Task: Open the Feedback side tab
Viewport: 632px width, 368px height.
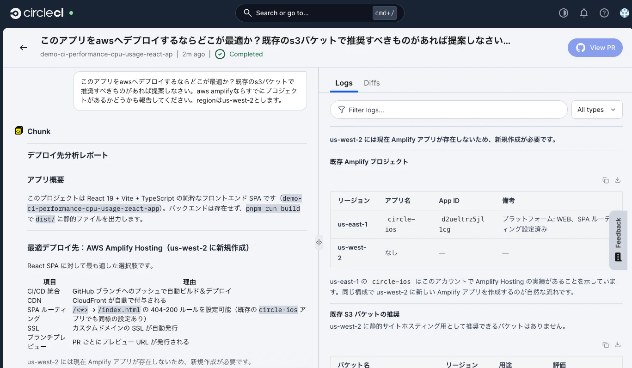Action: pos(618,240)
